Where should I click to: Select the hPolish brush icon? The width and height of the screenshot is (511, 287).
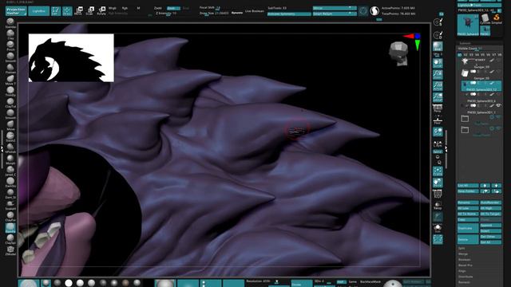[10, 148]
